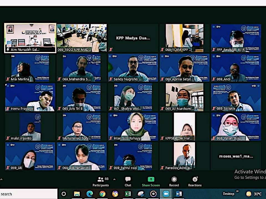This screenshot has width=266, height=199.
Task: Expand the caret at toolbar's left edge
Action: pyautogui.click(x=1, y=179)
